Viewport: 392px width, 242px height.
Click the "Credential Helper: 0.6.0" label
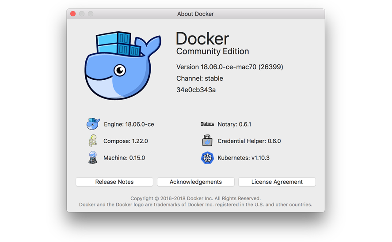(249, 141)
